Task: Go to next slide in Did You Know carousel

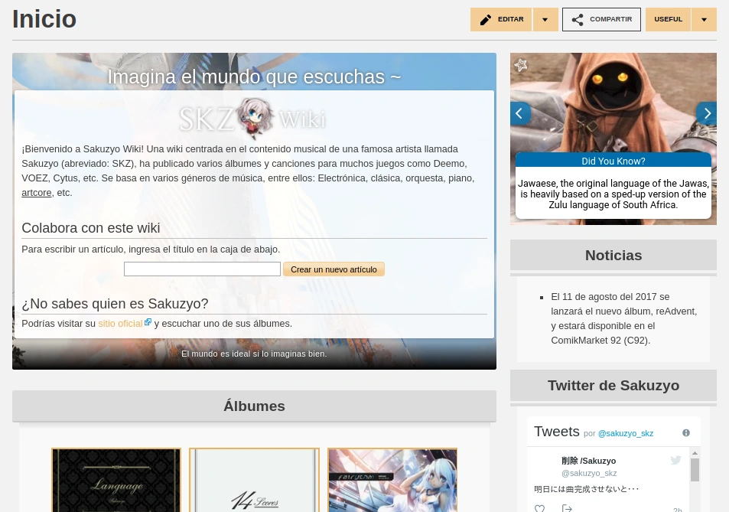Action: point(707,113)
